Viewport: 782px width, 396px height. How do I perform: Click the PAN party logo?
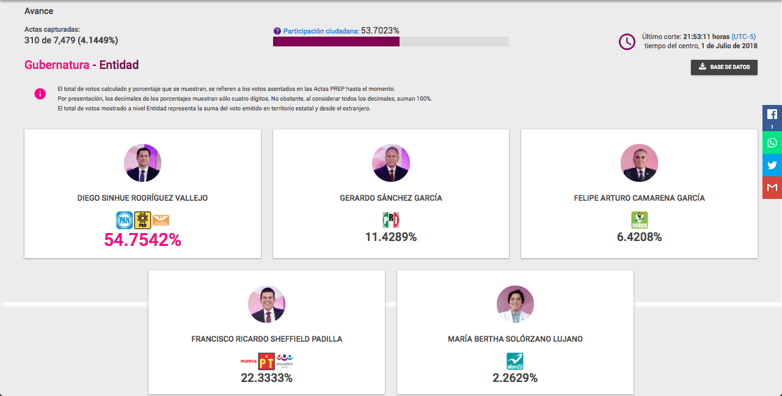pyautogui.click(x=125, y=220)
